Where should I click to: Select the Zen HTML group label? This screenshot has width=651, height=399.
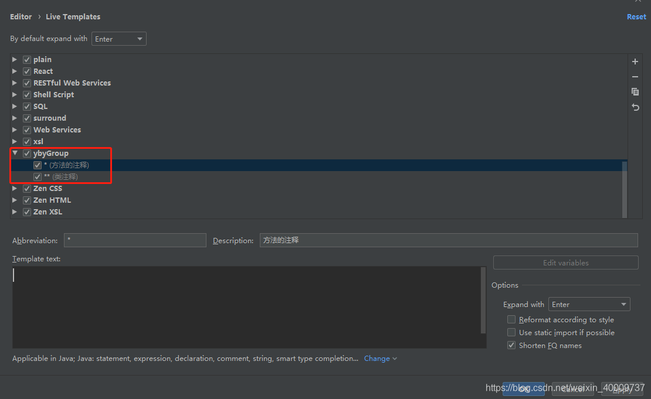52,200
